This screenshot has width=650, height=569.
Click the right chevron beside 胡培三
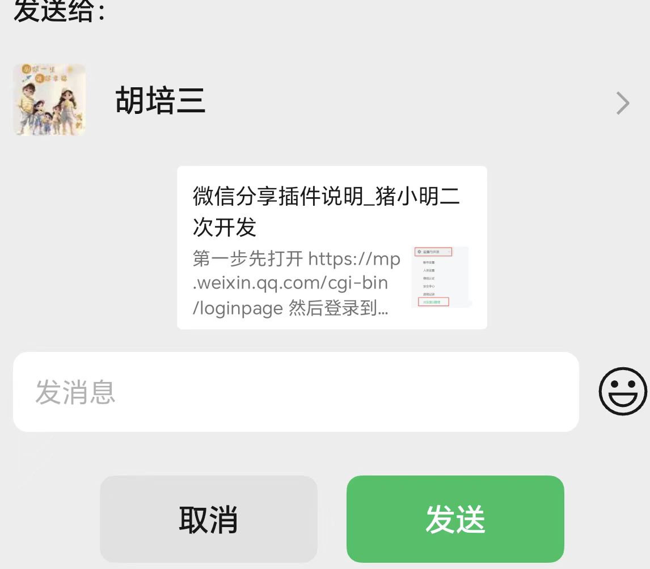(x=622, y=103)
